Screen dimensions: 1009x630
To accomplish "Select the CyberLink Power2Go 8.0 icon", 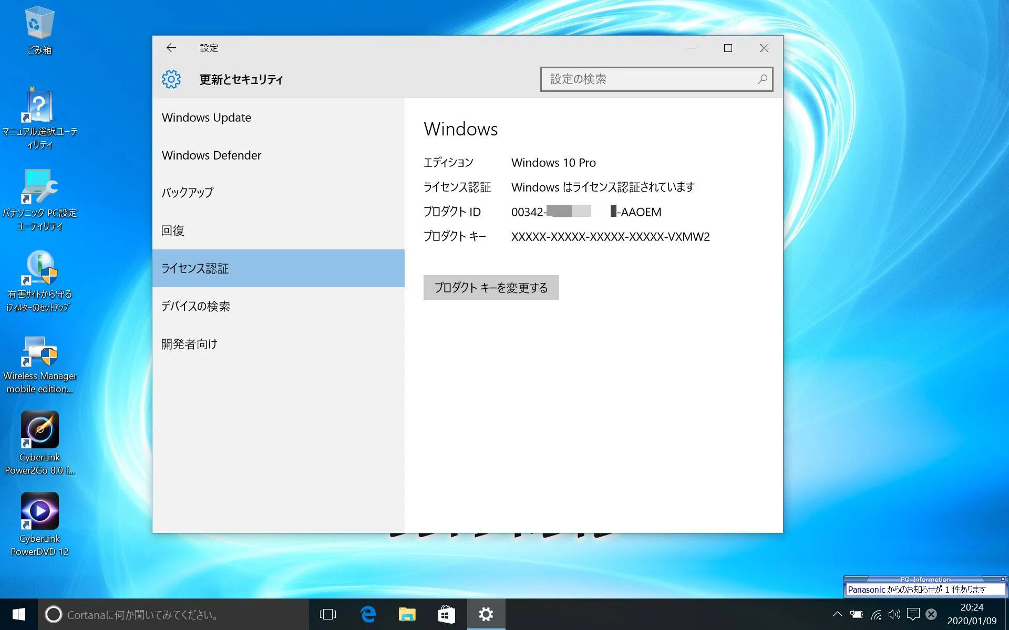I will (39, 444).
